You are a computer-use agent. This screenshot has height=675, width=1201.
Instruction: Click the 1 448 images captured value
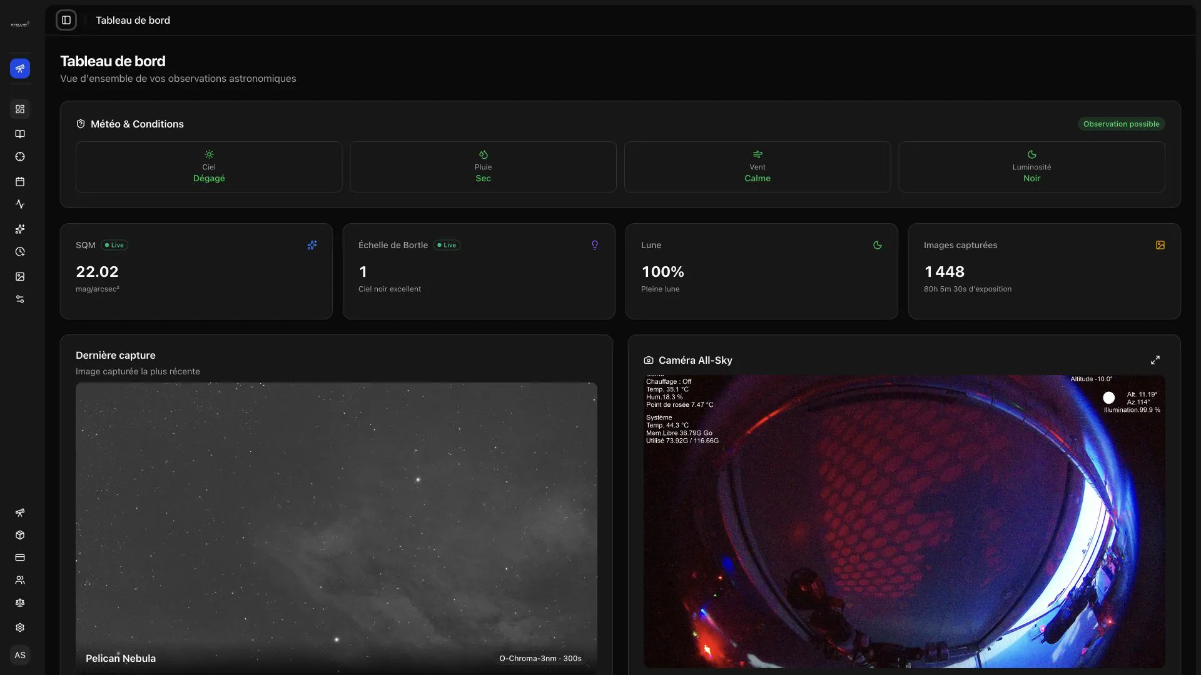pos(945,272)
